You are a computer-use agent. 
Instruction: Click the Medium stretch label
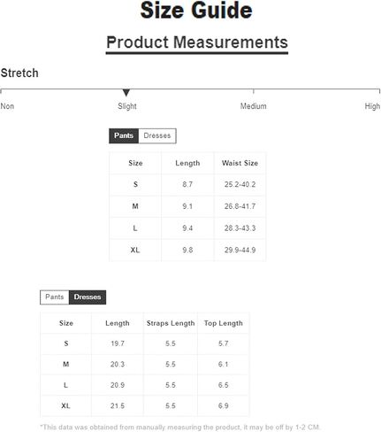pyautogui.click(x=254, y=106)
